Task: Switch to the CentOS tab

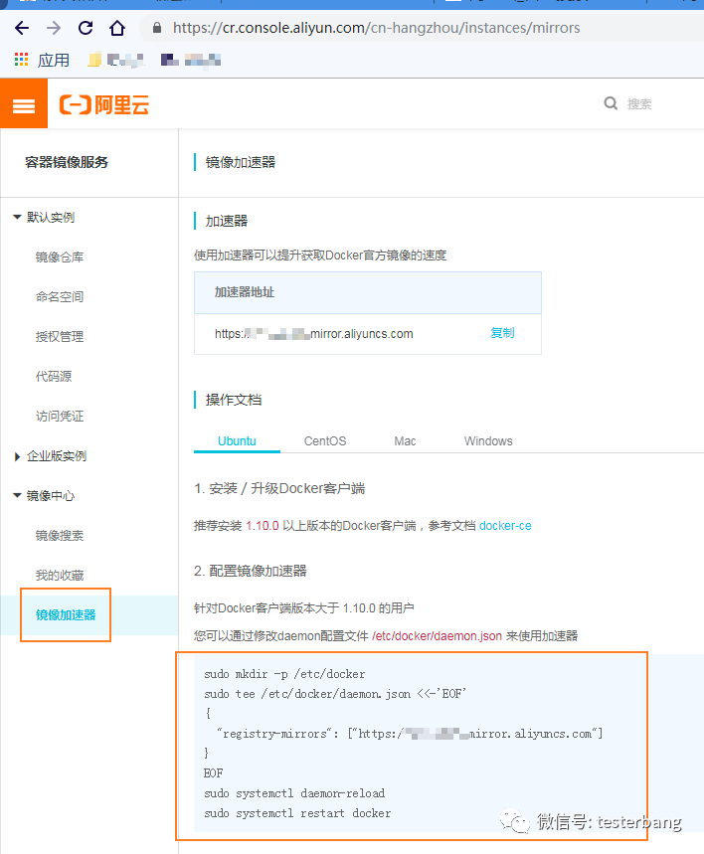Action: point(325,441)
